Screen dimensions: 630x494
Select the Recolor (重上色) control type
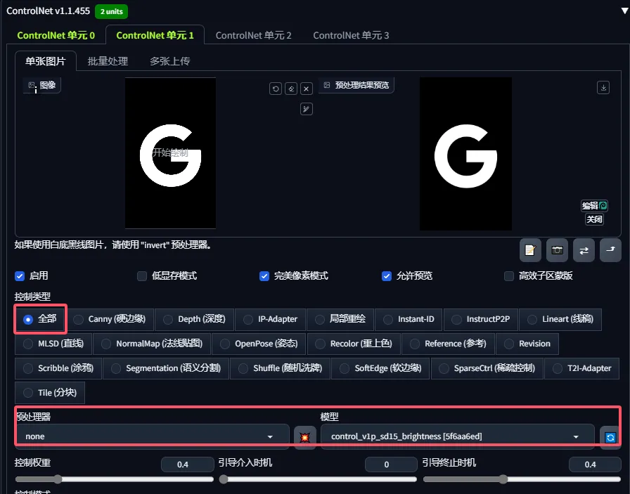(x=354, y=344)
